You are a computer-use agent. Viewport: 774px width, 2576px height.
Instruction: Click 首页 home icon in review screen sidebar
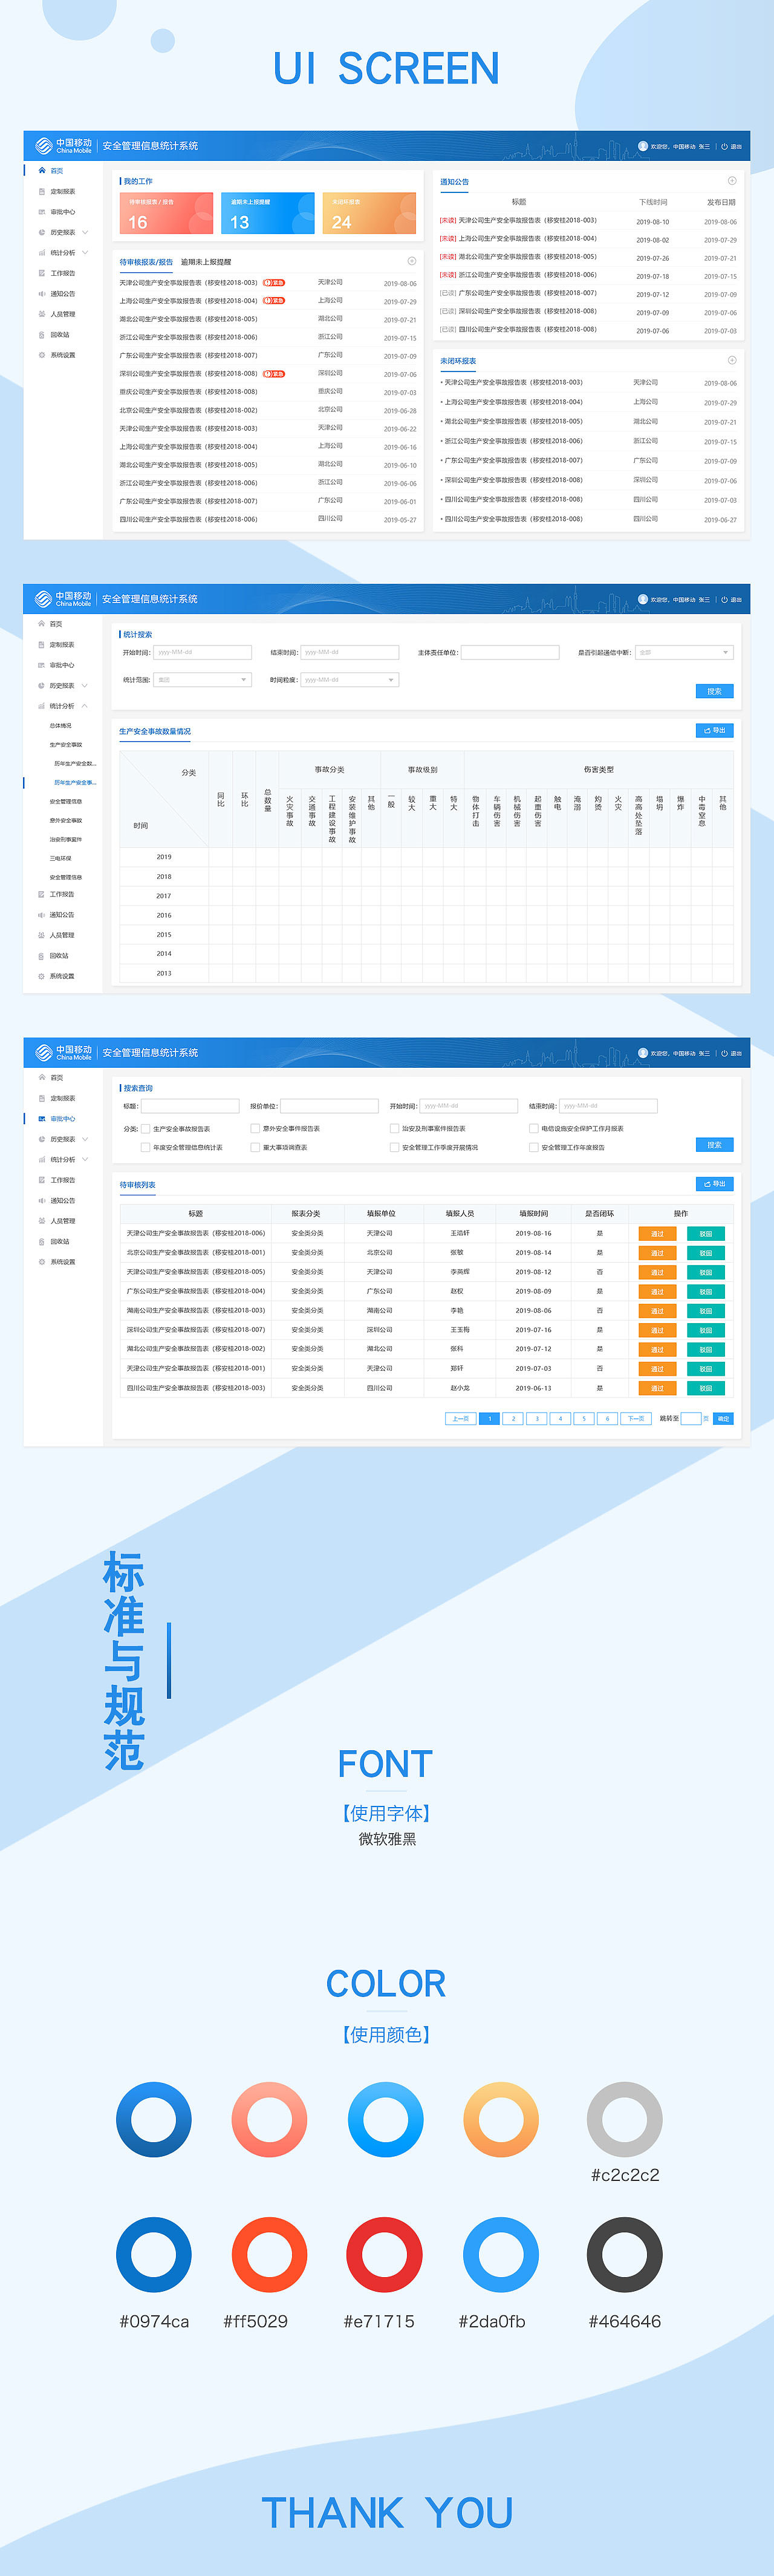click(x=41, y=1078)
